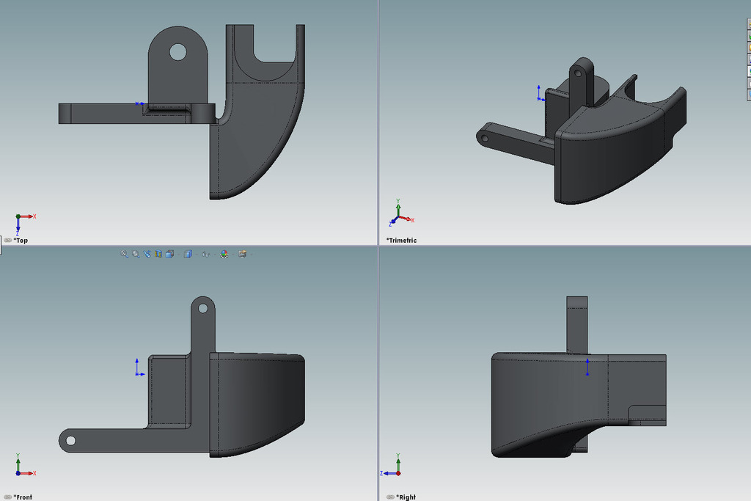Image resolution: width=751 pixels, height=501 pixels.
Task: Activate the Zoom to Area tool
Action: tap(135, 255)
